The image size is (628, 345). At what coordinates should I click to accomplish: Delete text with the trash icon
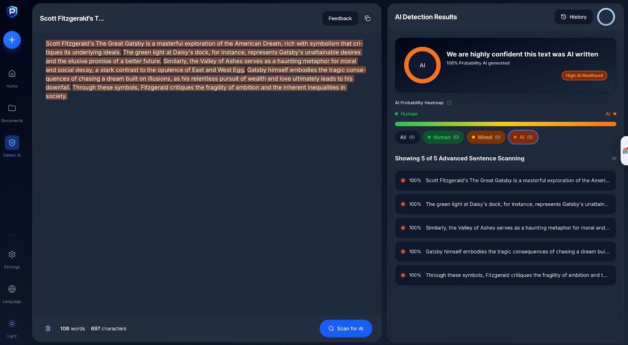(x=48, y=329)
